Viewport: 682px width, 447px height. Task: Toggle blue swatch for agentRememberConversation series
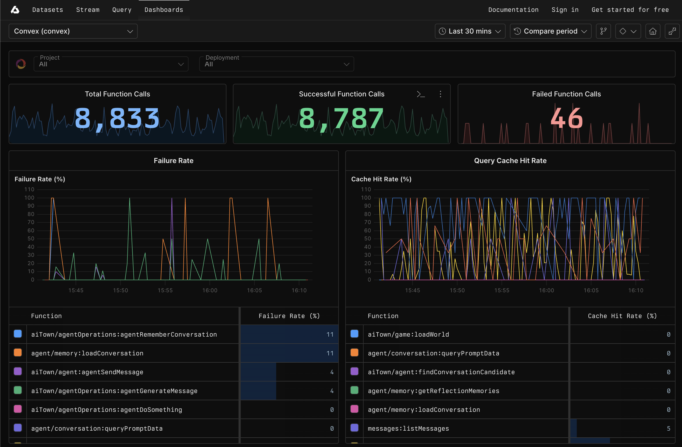tap(18, 334)
